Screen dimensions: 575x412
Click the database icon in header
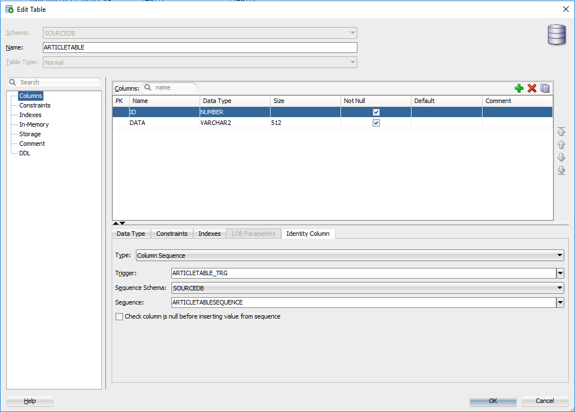pos(556,35)
